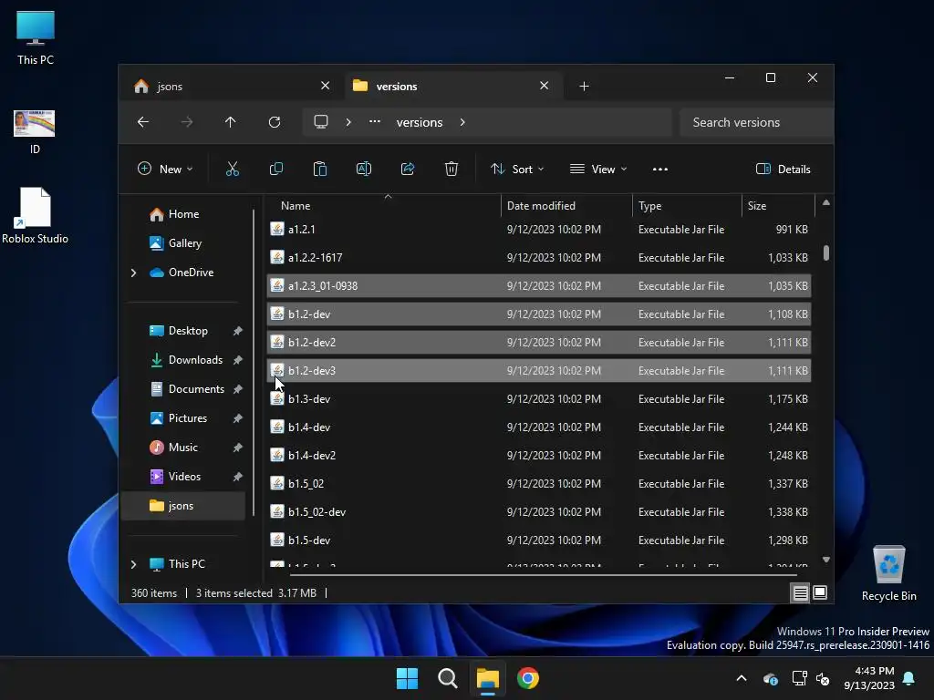The image size is (934, 700).
Task: Expand chevron after versions breadcrumb
Action: point(462,122)
